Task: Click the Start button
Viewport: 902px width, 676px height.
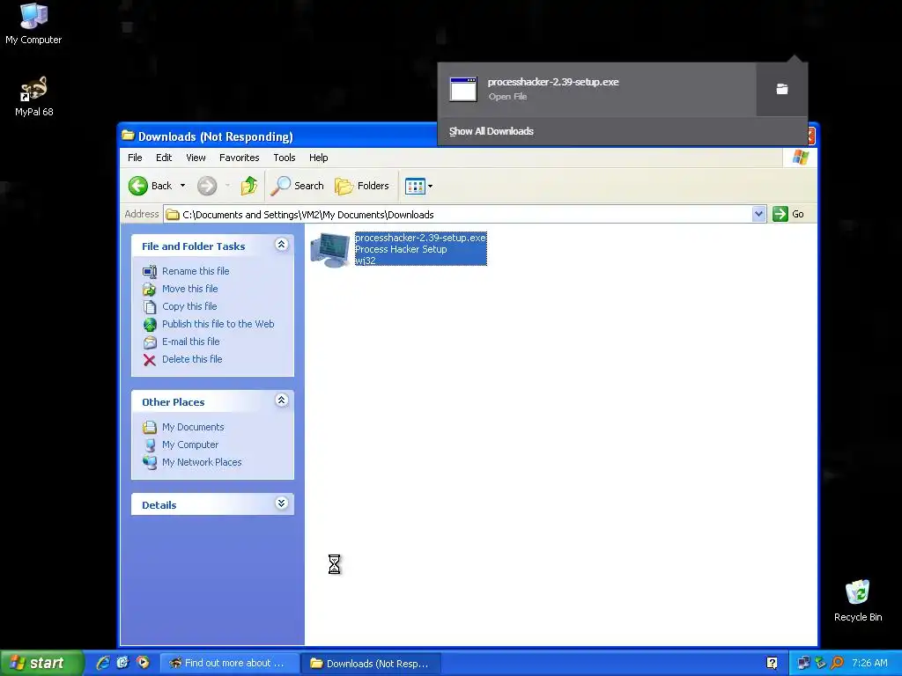Action: point(41,663)
